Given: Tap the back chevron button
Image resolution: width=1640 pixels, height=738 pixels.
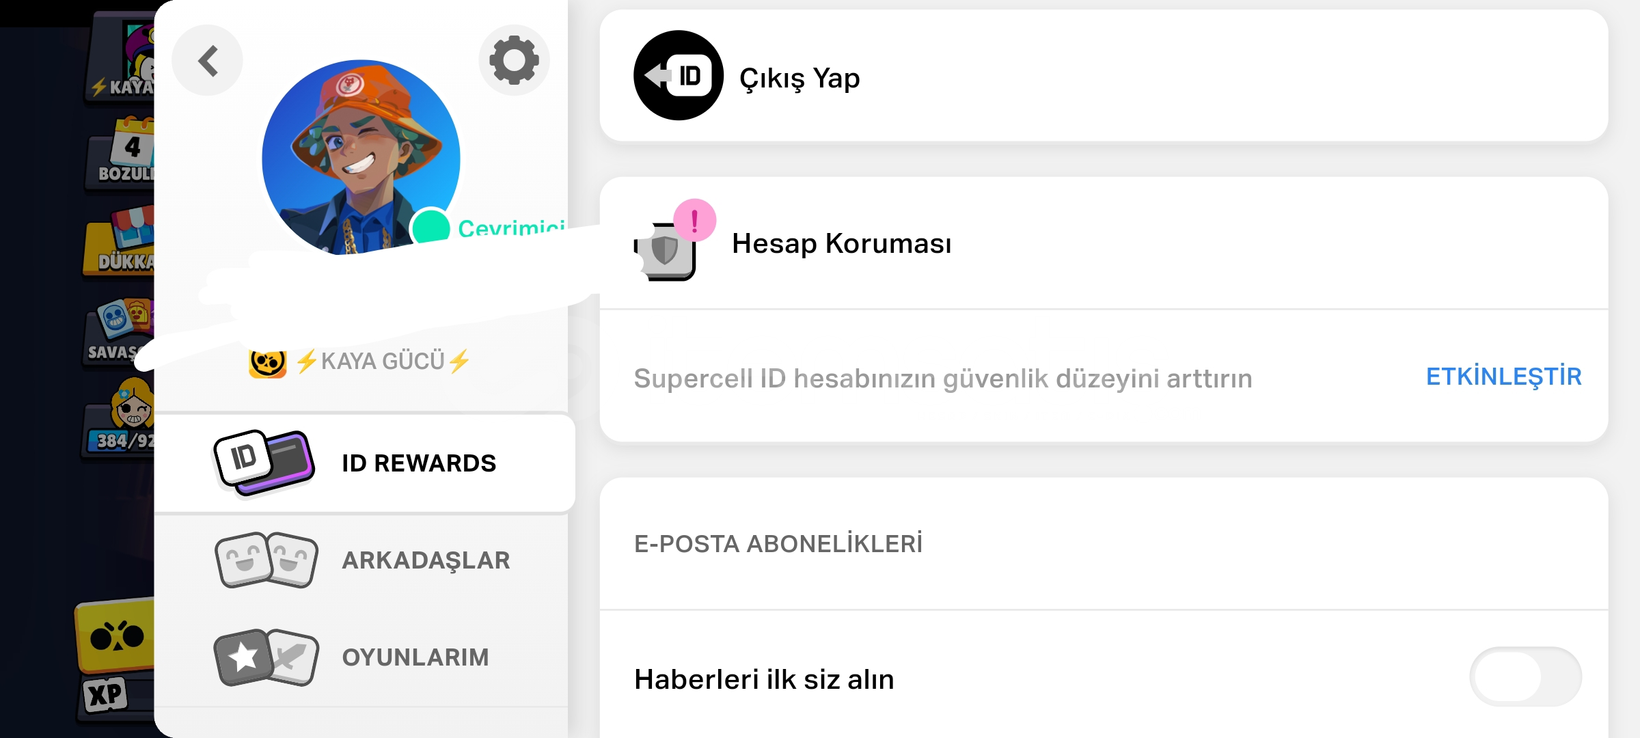Looking at the screenshot, I should pos(207,60).
